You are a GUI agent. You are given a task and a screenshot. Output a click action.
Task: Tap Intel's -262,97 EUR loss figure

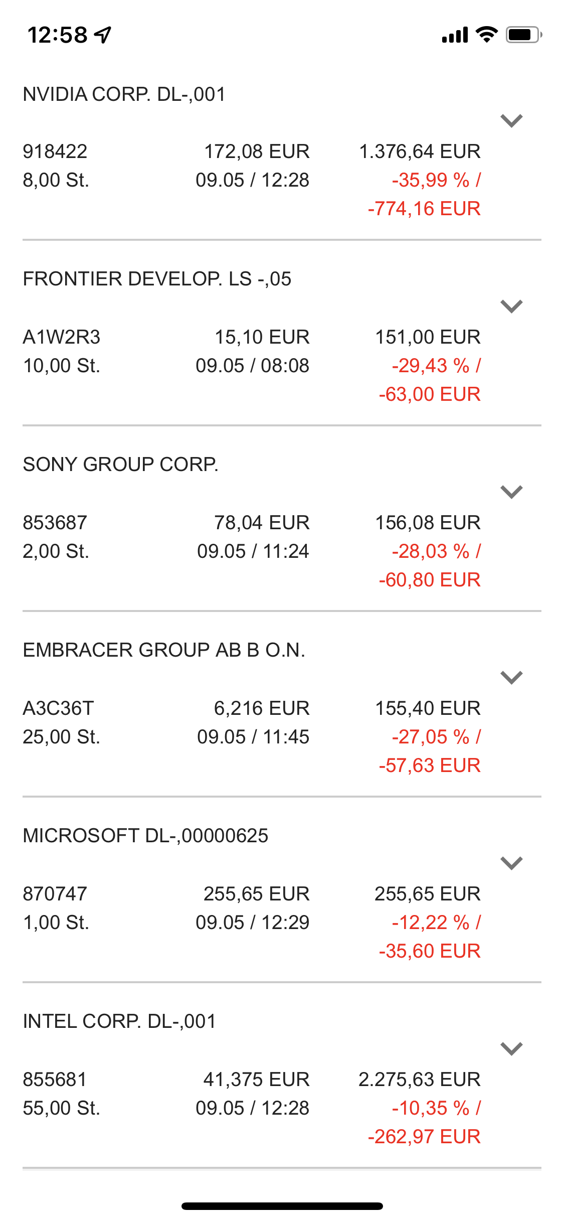pyautogui.click(x=424, y=1137)
